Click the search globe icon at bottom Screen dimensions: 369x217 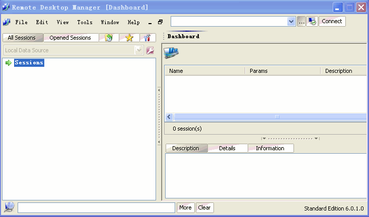click(10, 207)
